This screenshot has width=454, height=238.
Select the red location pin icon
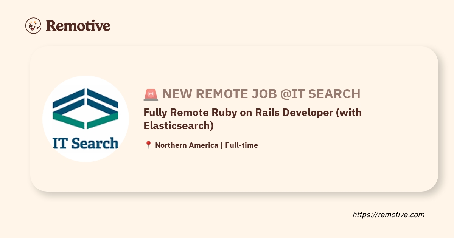(x=148, y=145)
